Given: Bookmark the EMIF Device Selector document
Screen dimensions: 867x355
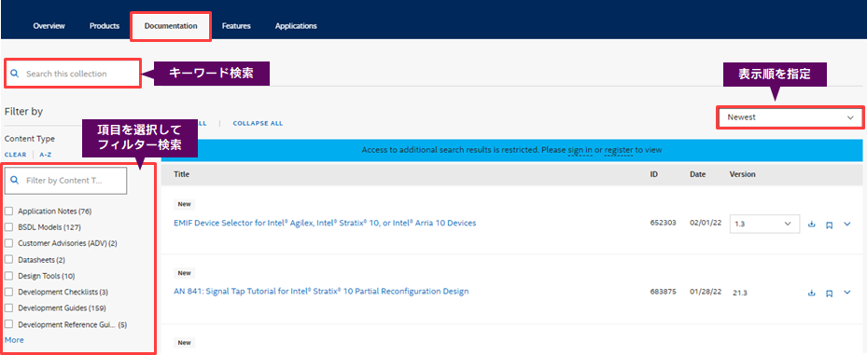Looking at the screenshot, I should coord(829,225).
